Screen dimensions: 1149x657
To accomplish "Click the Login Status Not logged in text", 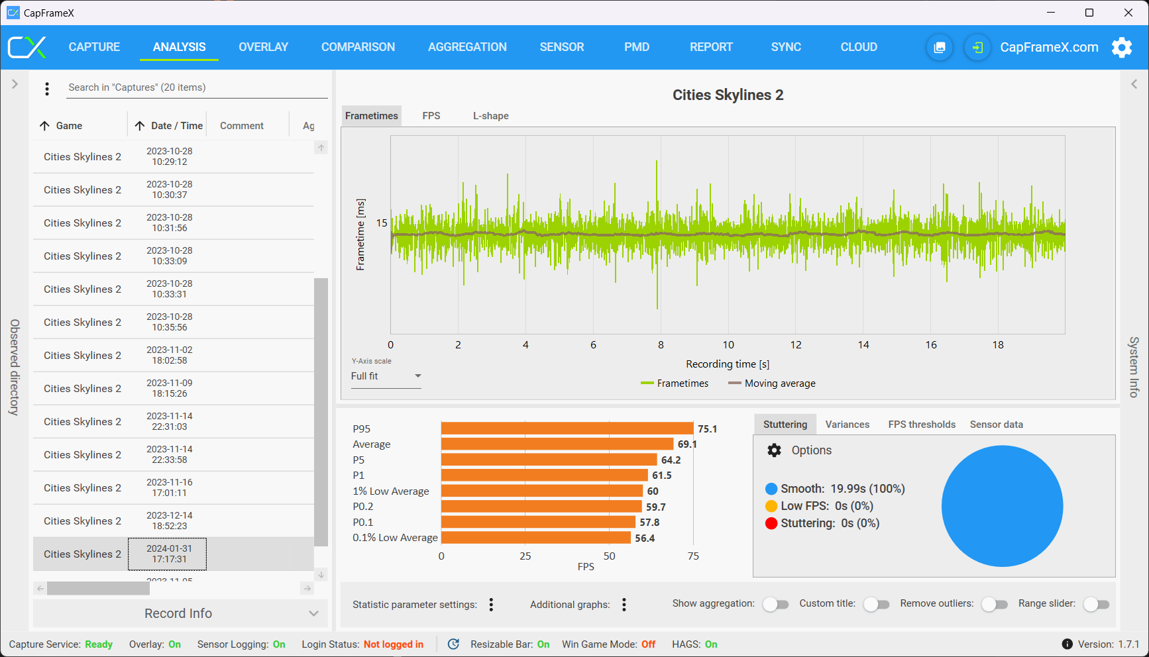I will [x=394, y=644].
